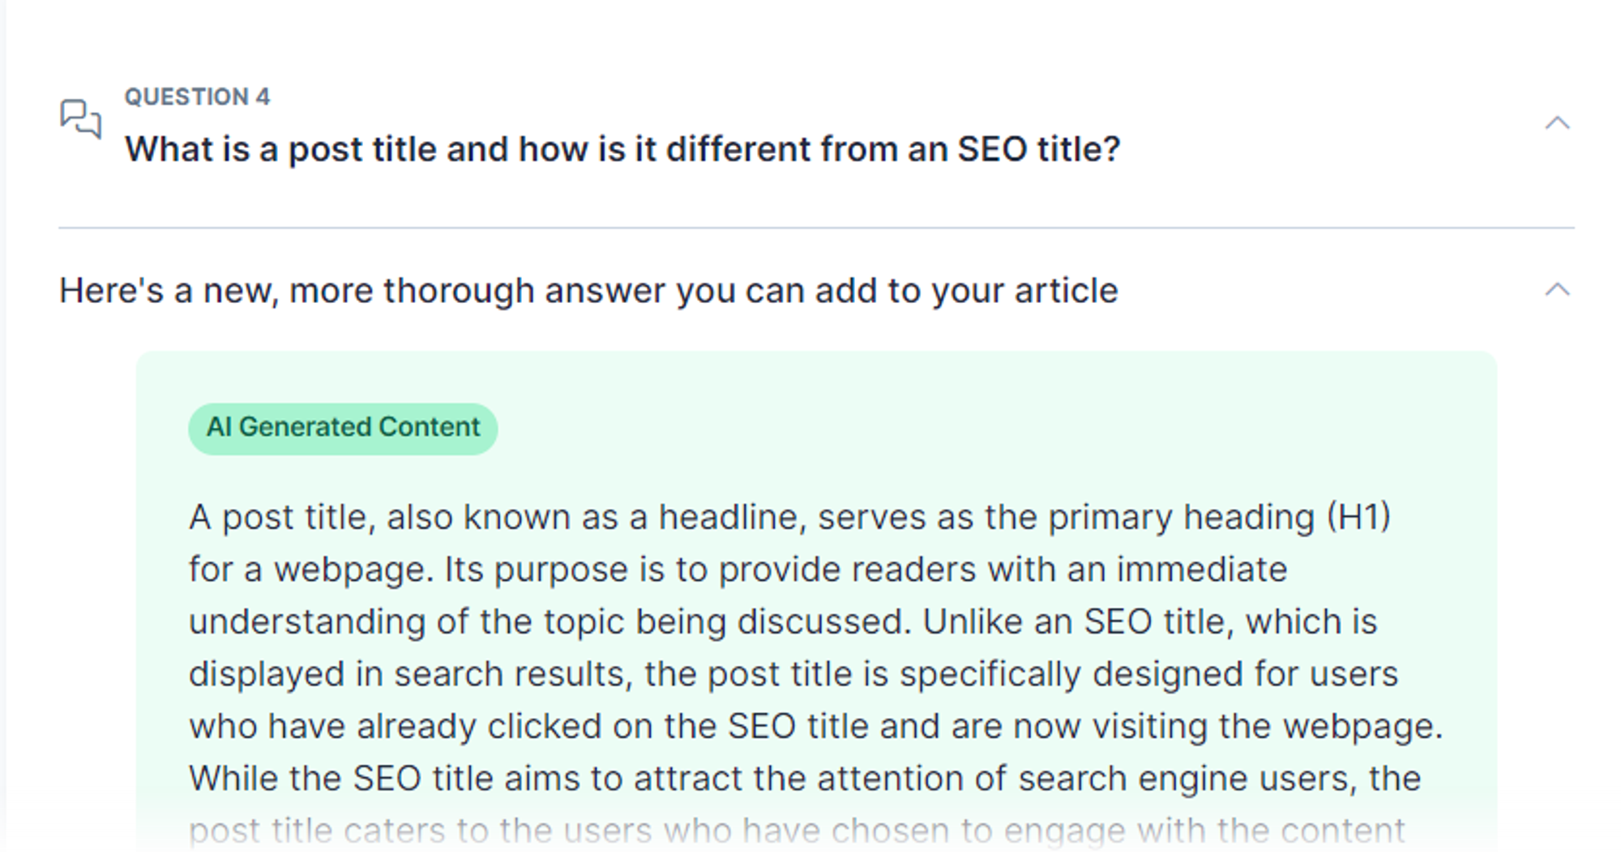Click the 'AI Generated Content' badge
Viewport: 1621px width, 854px height.
pyautogui.click(x=343, y=428)
